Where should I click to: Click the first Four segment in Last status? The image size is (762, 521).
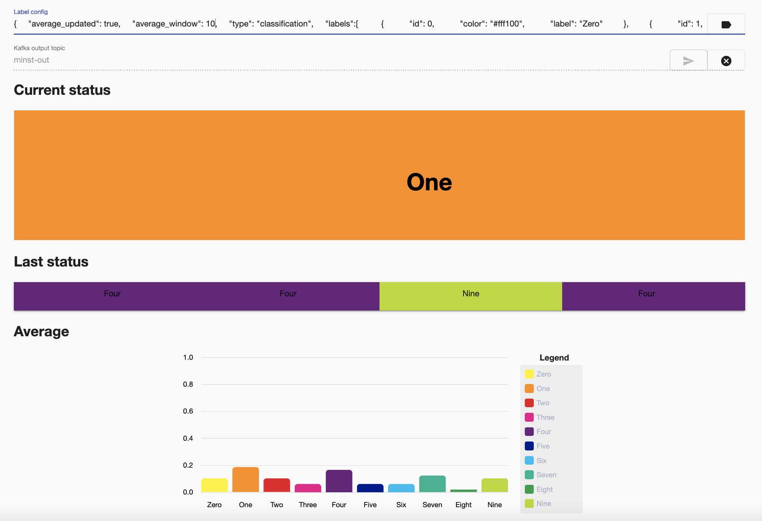(x=112, y=296)
